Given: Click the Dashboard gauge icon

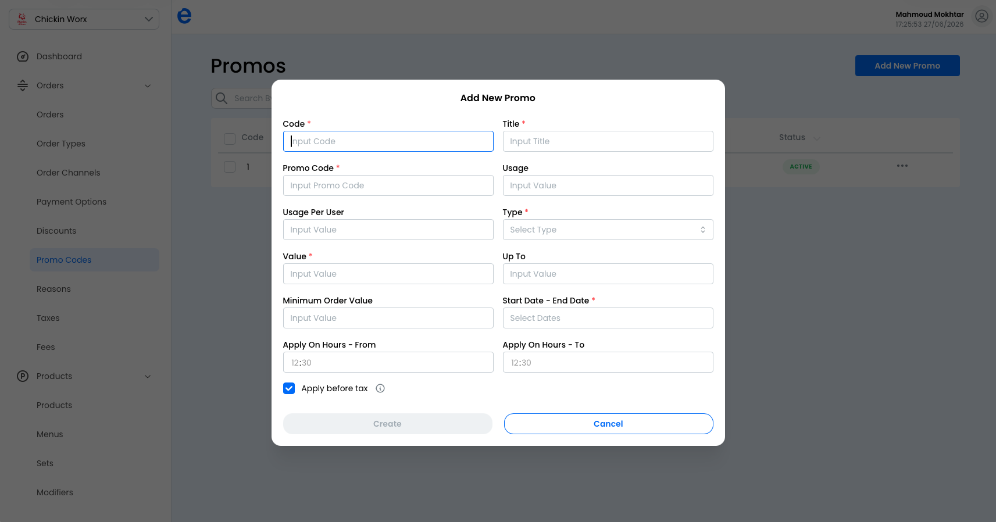Looking at the screenshot, I should (x=23, y=56).
